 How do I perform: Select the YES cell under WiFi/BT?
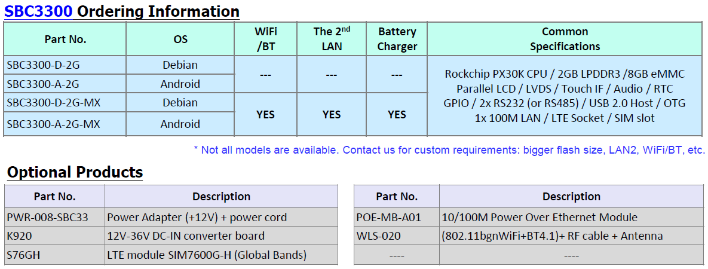(265, 114)
